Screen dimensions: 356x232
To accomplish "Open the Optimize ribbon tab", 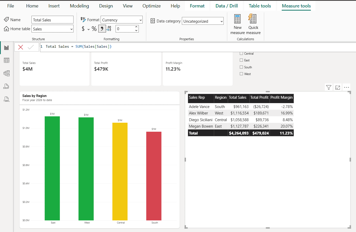I will pyautogui.click(x=151, y=6).
